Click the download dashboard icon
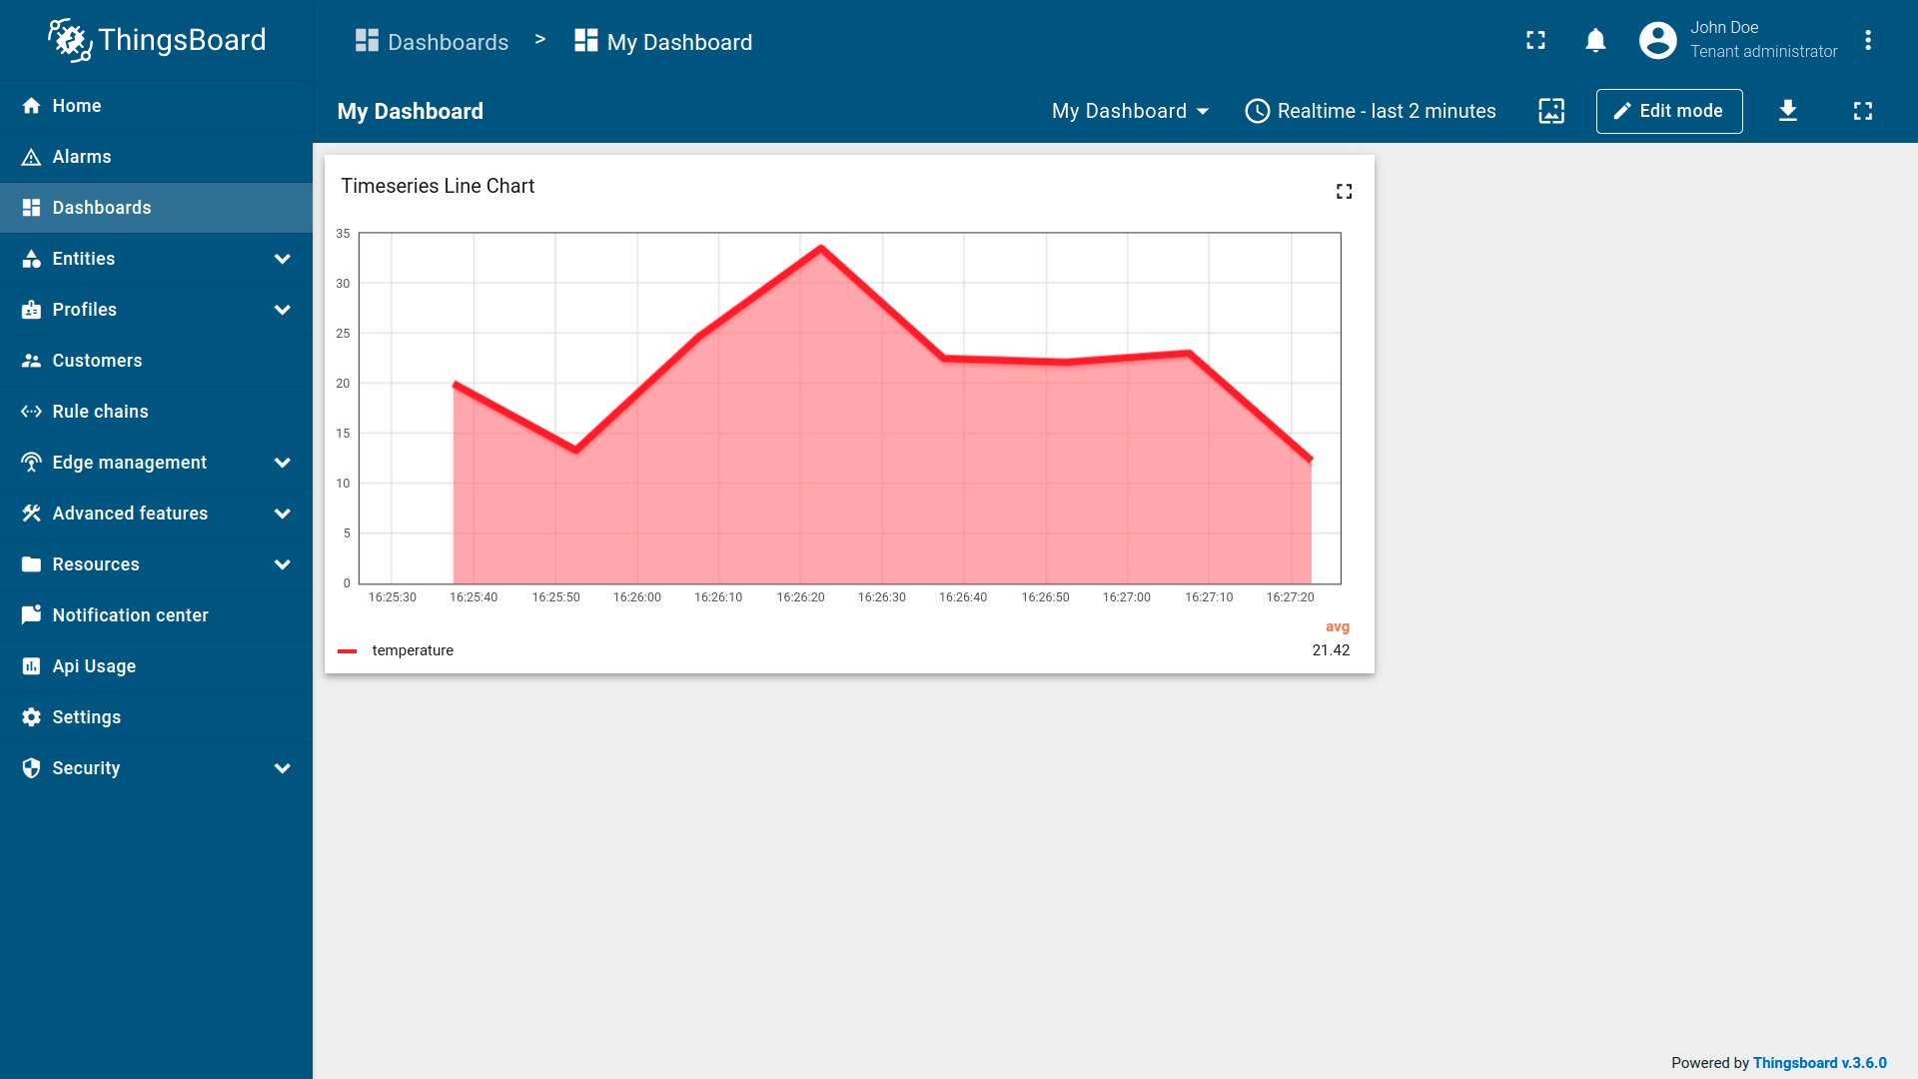 (1788, 111)
